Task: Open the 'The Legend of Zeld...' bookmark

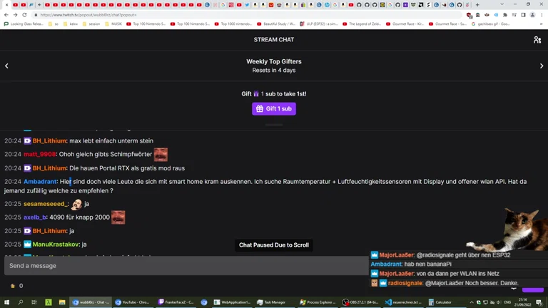Action: (x=362, y=24)
